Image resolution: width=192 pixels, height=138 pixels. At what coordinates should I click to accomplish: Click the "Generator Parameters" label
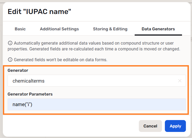pyautogui.click(x=30, y=94)
